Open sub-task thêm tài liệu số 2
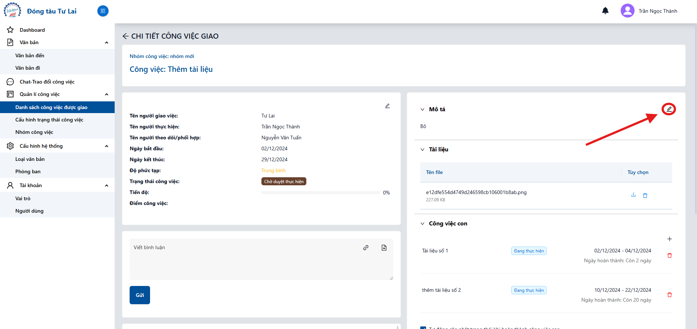Image resolution: width=697 pixels, height=329 pixels. pyautogui.click(x=441, y=290)
